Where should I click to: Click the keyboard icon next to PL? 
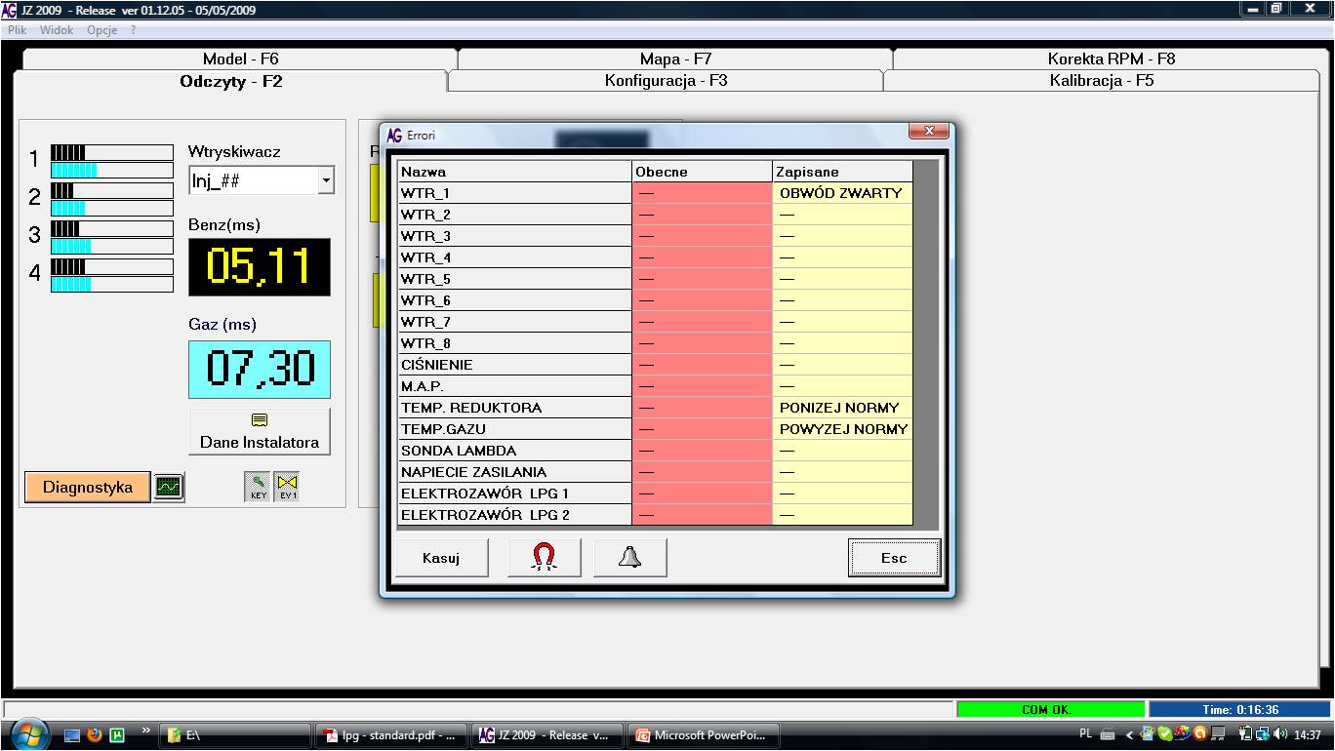[x=1107, y=734]
